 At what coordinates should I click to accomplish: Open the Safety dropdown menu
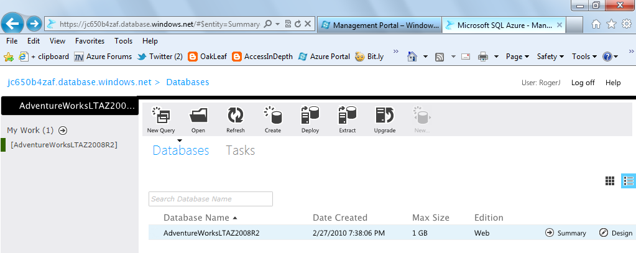tap(550, 57)
